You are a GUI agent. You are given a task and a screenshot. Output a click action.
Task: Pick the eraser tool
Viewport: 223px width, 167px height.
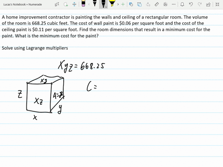click(83, 4)
